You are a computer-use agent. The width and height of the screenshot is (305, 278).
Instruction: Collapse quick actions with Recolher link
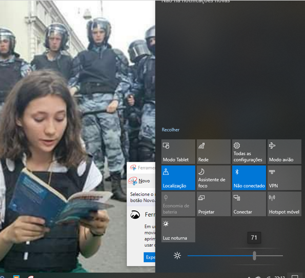170,130
